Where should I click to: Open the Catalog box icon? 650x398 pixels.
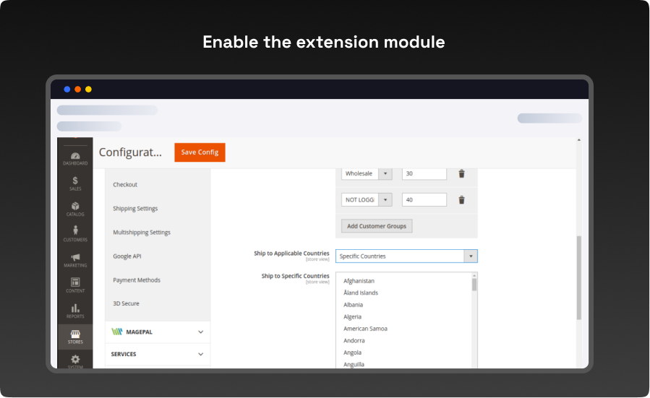(75, 207)
